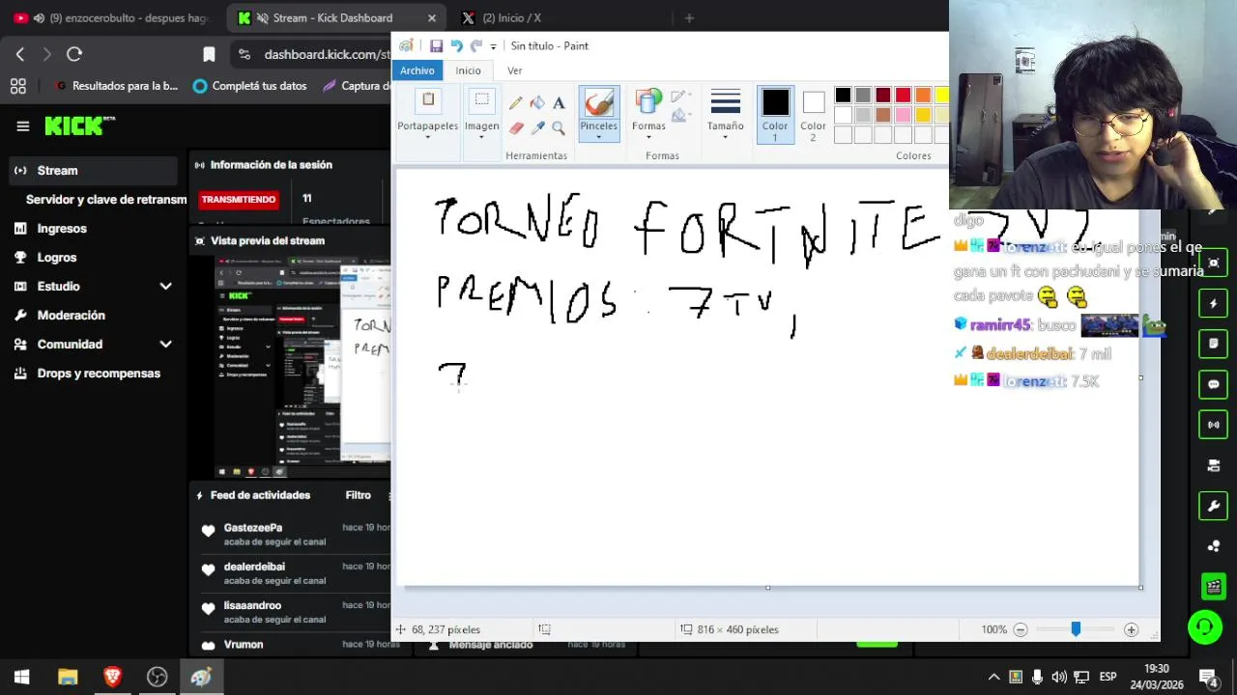Pick the black color swatch

(x=843, y=95)
